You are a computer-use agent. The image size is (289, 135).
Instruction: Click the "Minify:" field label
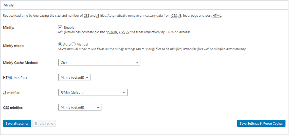pos(9,27)
